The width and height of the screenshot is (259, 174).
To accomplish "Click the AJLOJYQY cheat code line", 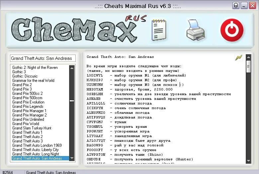I will (129, 140).
